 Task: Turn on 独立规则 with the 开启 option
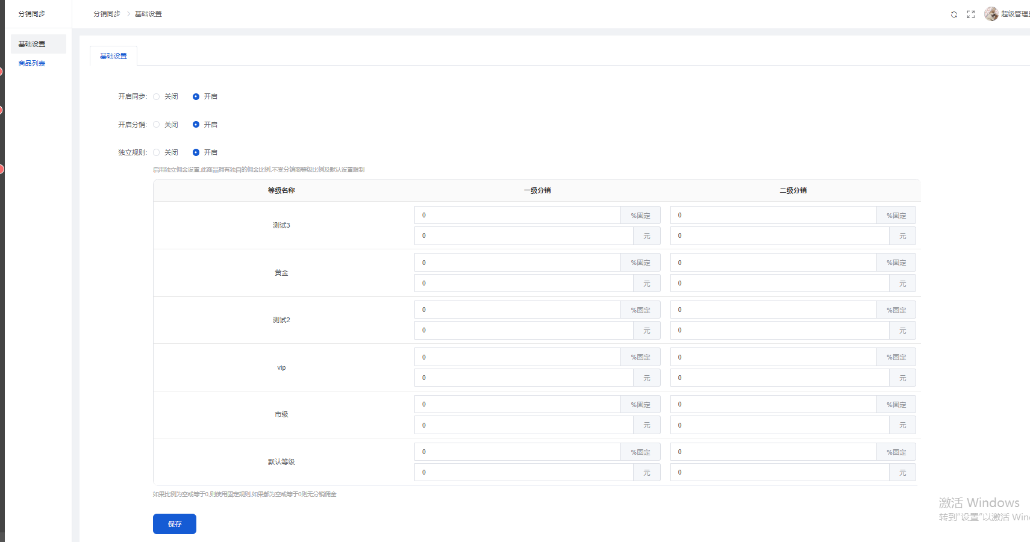196,152
